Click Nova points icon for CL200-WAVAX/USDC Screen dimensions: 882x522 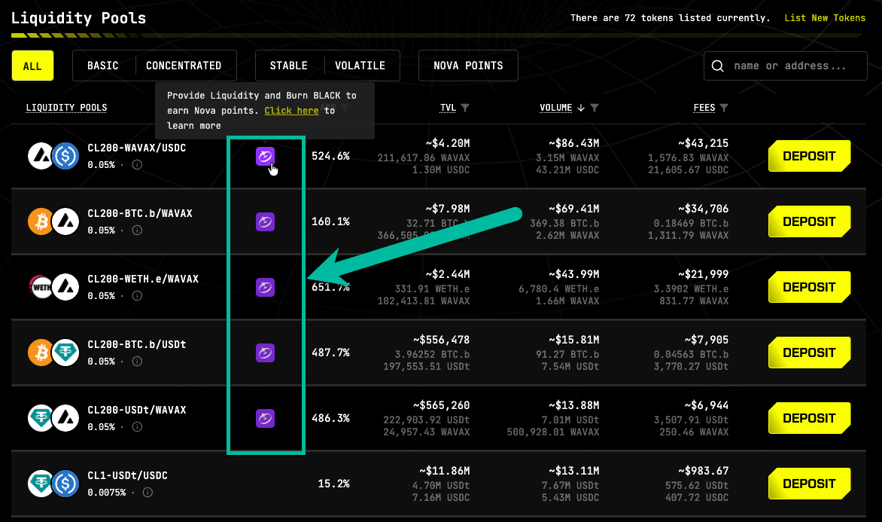[265, 156]
